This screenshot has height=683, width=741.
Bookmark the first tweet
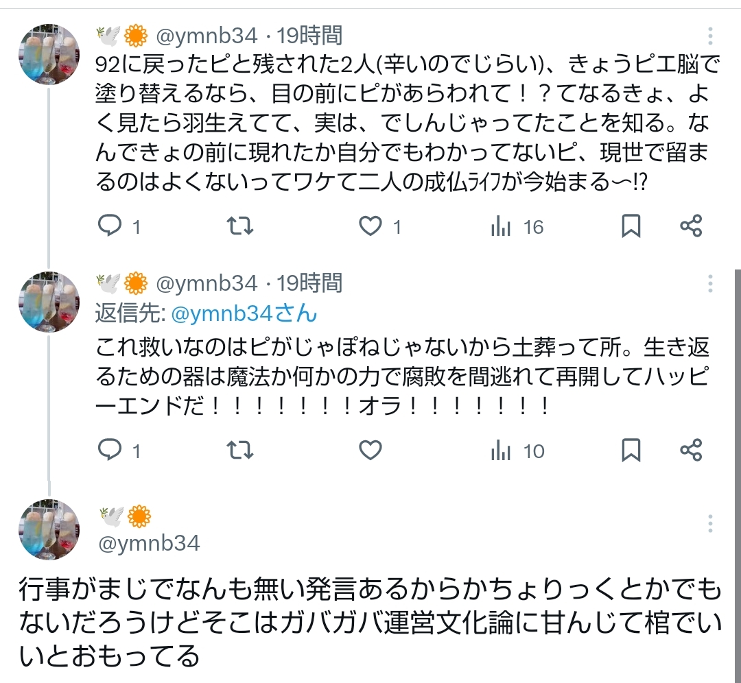[x=631, y=226]
